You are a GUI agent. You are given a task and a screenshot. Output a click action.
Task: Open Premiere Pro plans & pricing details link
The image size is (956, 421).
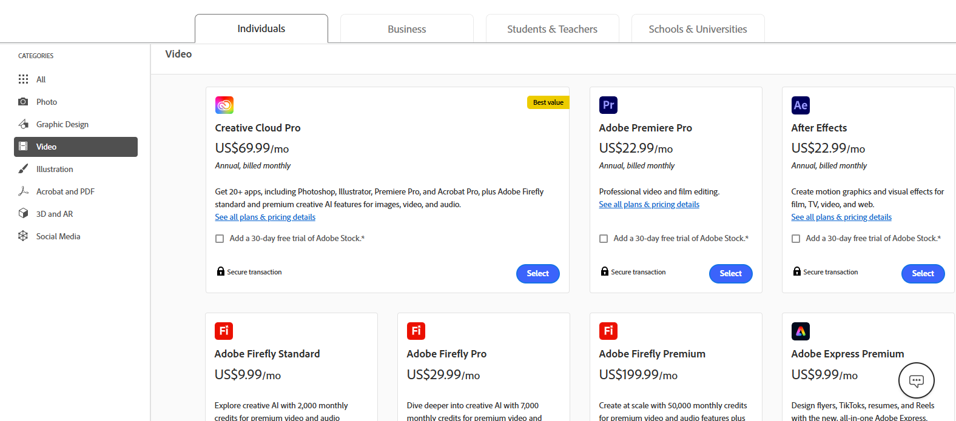tap(649, 204)
